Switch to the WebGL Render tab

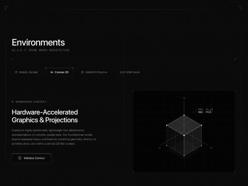coord(26,72)
